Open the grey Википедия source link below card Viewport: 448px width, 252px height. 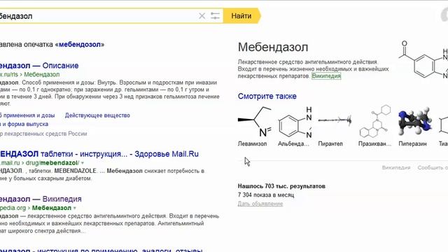tap(396, 168)
